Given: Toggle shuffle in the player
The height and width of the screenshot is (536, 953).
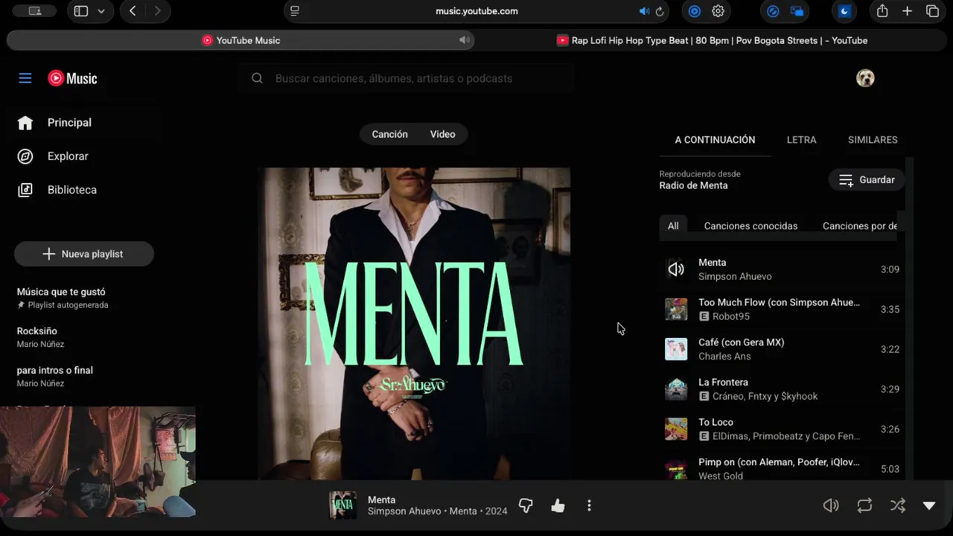Looking at the screenshot, I should click(898, 505).
